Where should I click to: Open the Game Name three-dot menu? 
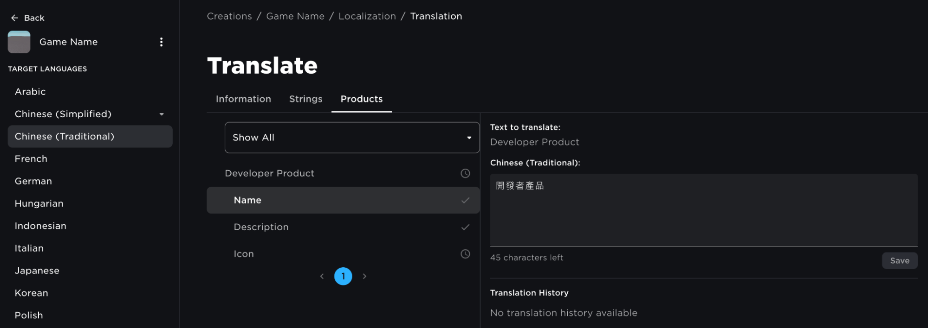pos(161,42)
